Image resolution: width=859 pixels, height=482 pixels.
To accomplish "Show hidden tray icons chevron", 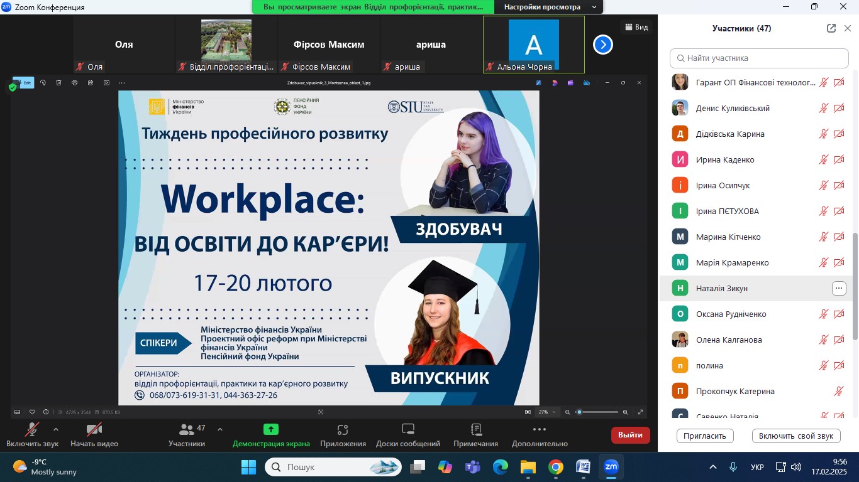I will (x=713, y=468).
